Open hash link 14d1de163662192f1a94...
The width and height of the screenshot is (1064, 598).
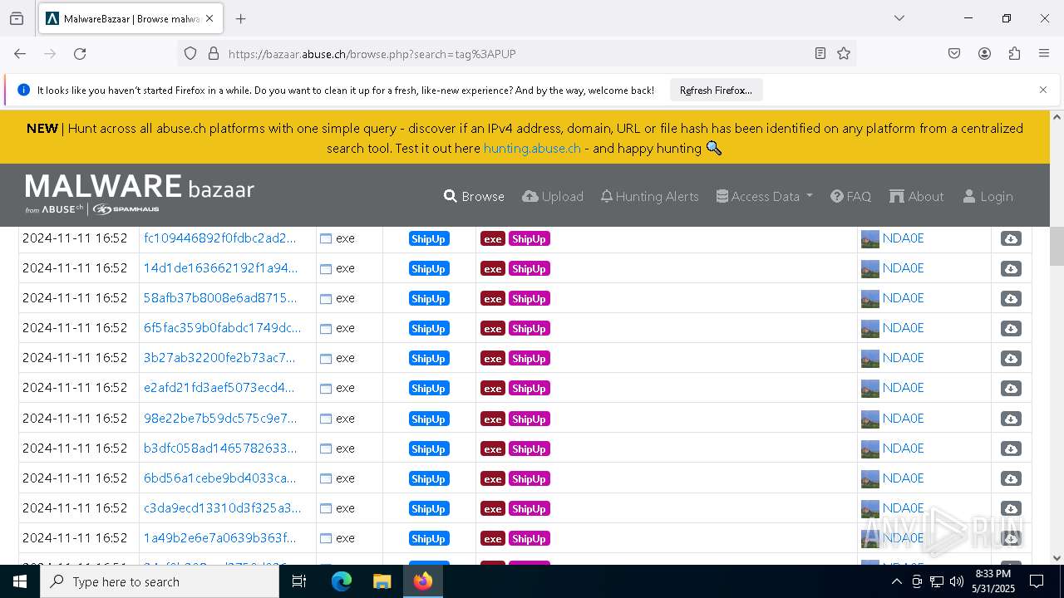point(219,268)
